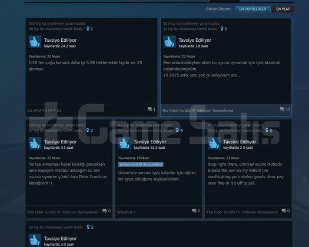The width and height of the screenshot is (309, 247).
Task: Open Oblivion Remastered link under 2.5 saat review
Action: pos(242,212)
